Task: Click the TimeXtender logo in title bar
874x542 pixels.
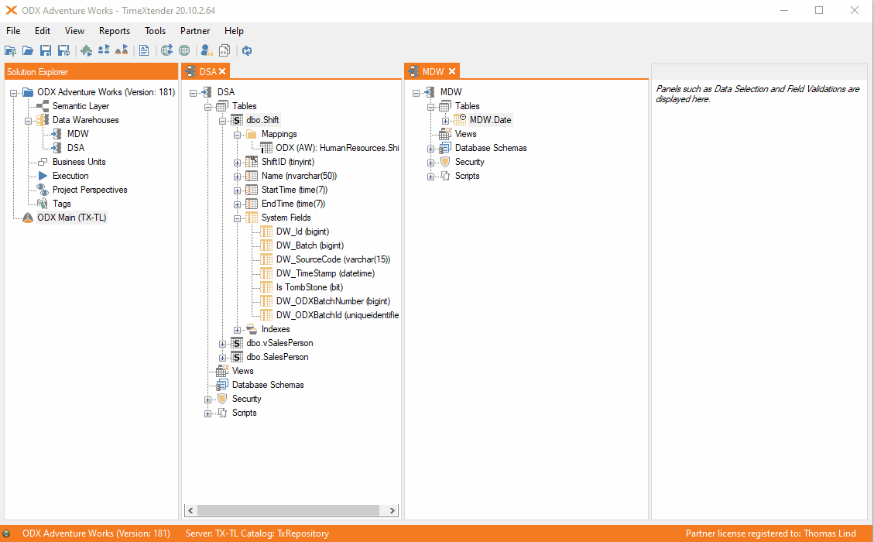Action: pyautogui.click(x=11, y=10)
